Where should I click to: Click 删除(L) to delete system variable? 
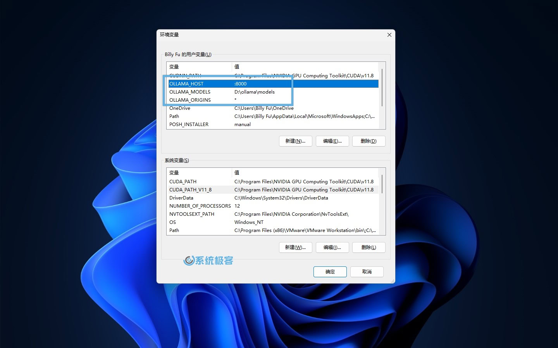click(369, 247)
